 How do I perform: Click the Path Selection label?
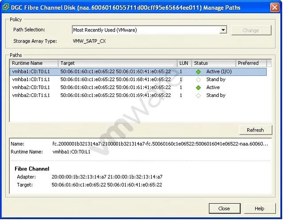[x=29, y=30]
